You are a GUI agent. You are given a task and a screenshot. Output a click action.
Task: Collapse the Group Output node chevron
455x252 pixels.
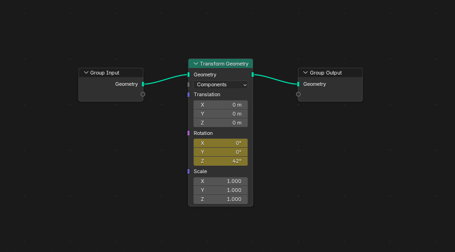pyautogui.click(x=305, y=73)
